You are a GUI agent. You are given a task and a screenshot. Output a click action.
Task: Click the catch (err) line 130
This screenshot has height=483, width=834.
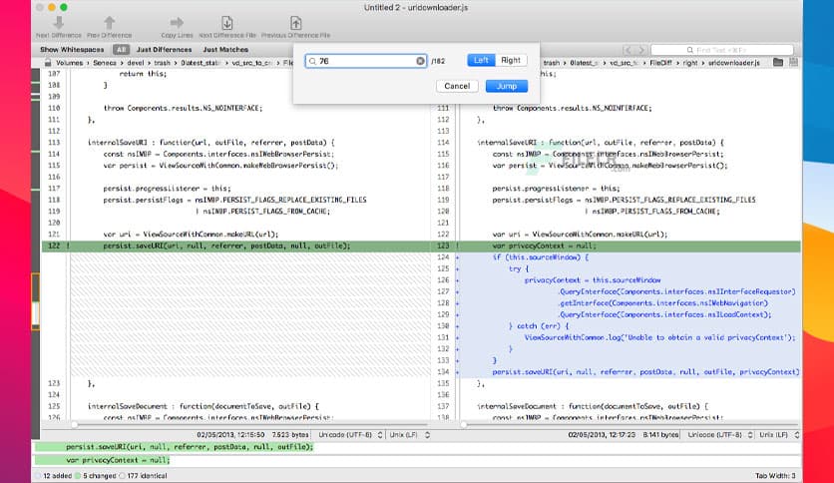(539, 326)
